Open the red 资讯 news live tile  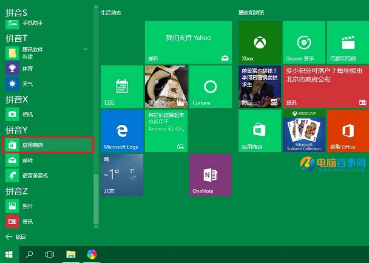[326, 87]
